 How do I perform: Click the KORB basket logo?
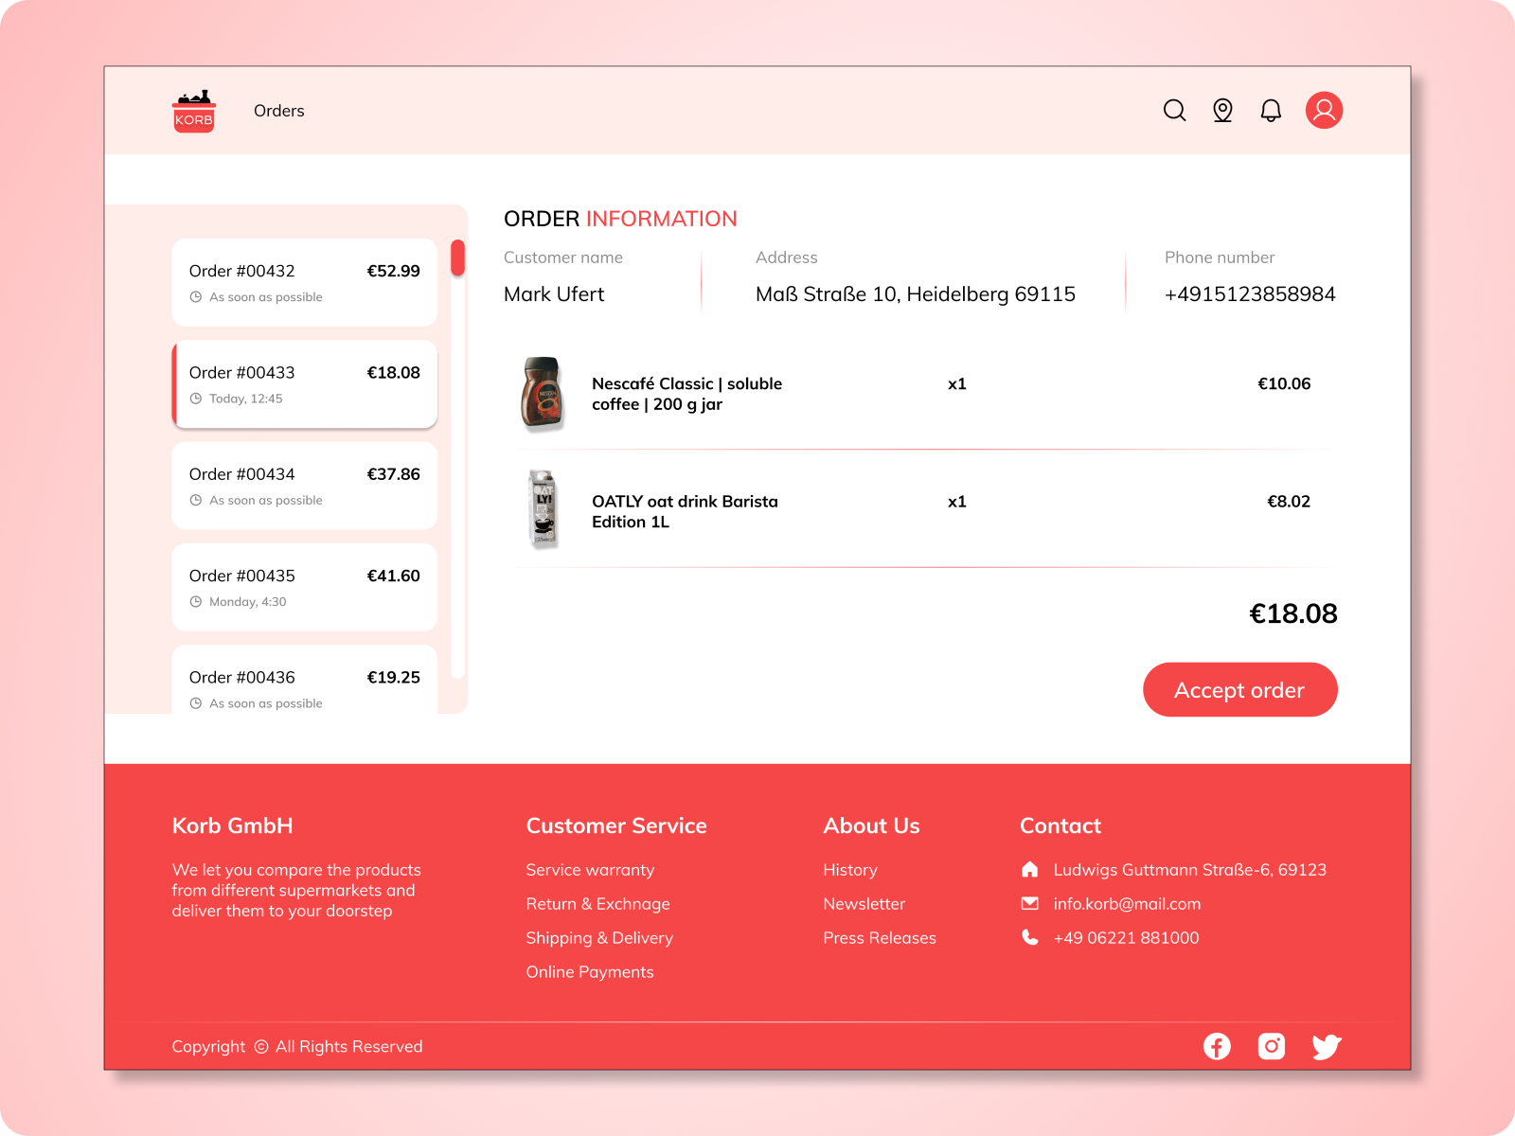[194, 112]
